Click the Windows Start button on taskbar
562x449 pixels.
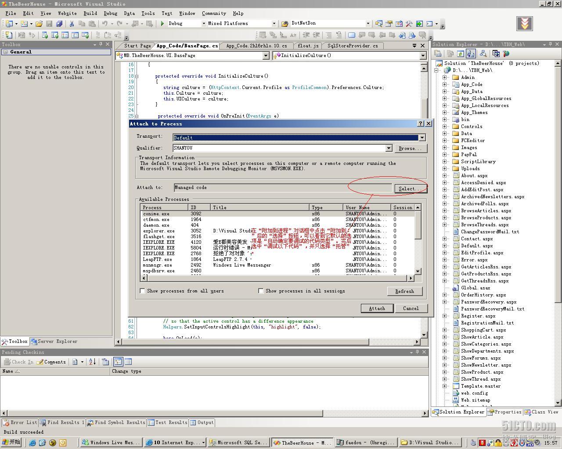[x=12, y=442]
